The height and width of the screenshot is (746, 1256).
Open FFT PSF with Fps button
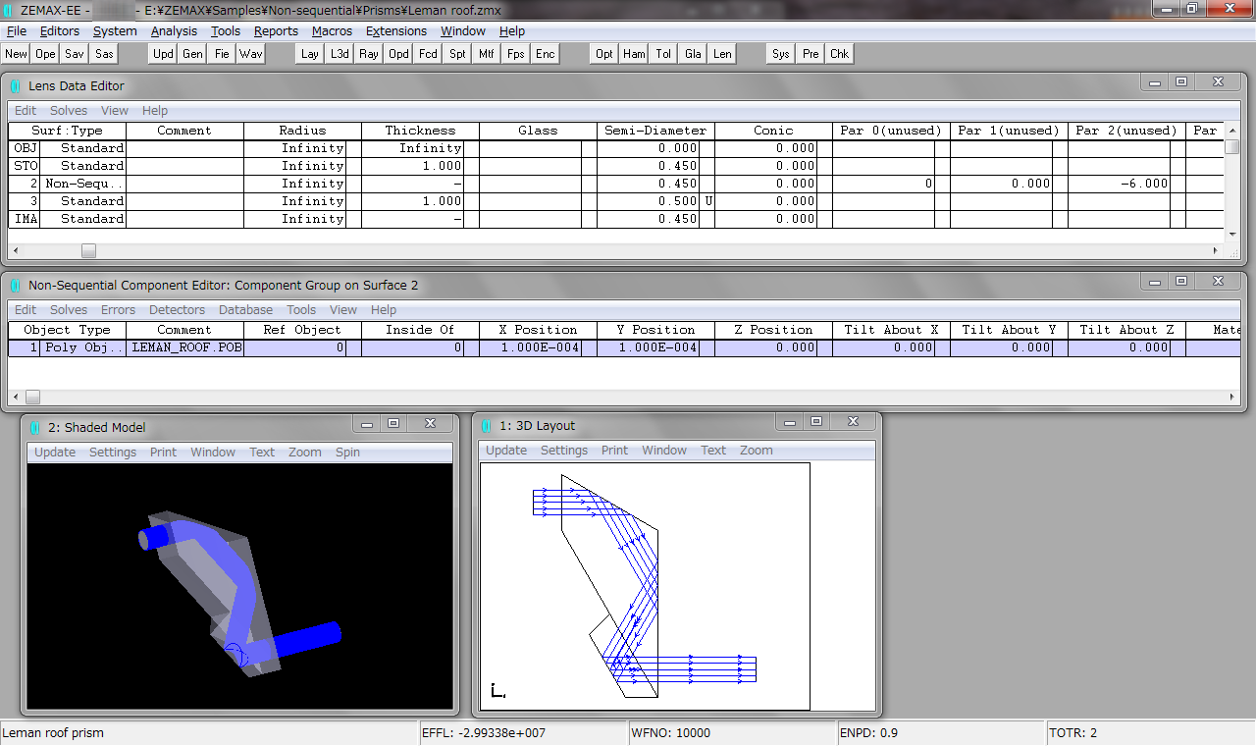pos(516,54)
